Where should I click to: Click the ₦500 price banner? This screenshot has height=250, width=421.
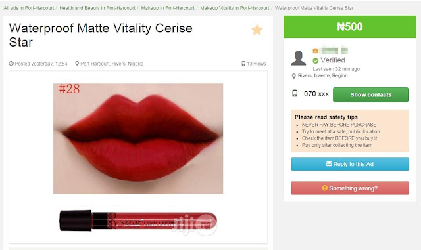click(x=350, y=27)
